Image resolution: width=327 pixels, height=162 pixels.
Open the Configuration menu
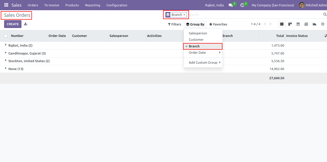117,5
